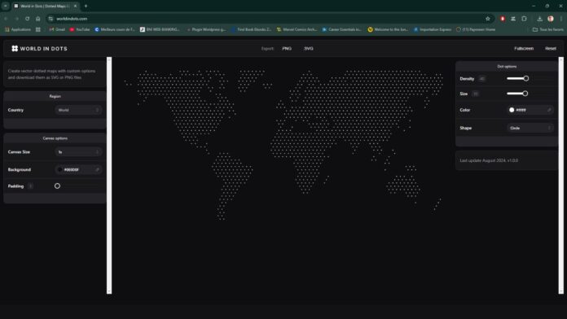Go back in browser history
The width and height of the screenshot is (567, 319).
7,19
